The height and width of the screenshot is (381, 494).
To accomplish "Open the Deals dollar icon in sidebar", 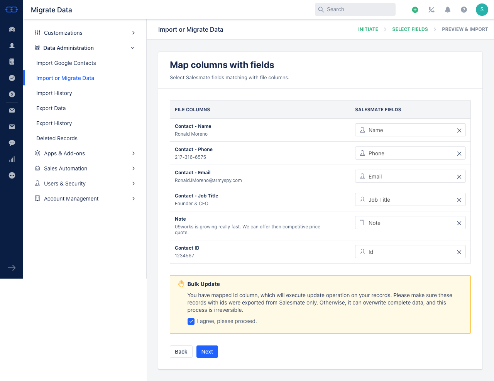I will [x=12, y=94].
